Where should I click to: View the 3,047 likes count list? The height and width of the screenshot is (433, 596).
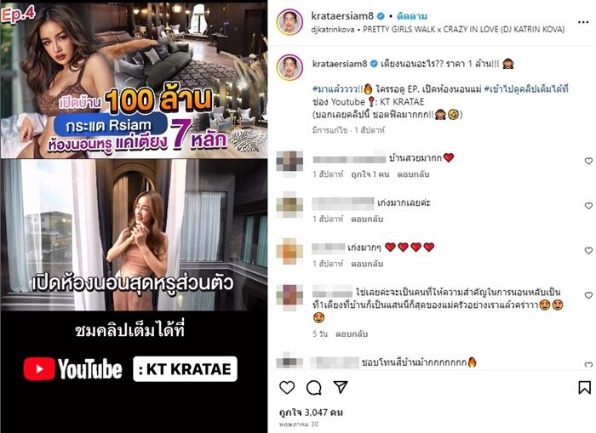coord(311,413)
